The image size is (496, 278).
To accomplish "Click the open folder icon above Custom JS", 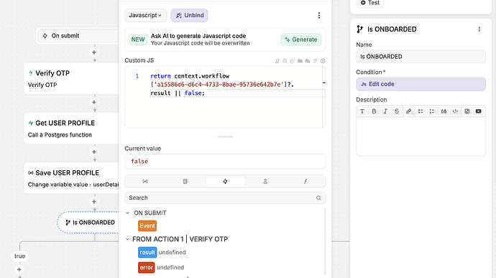I will [x=308, y=61].
